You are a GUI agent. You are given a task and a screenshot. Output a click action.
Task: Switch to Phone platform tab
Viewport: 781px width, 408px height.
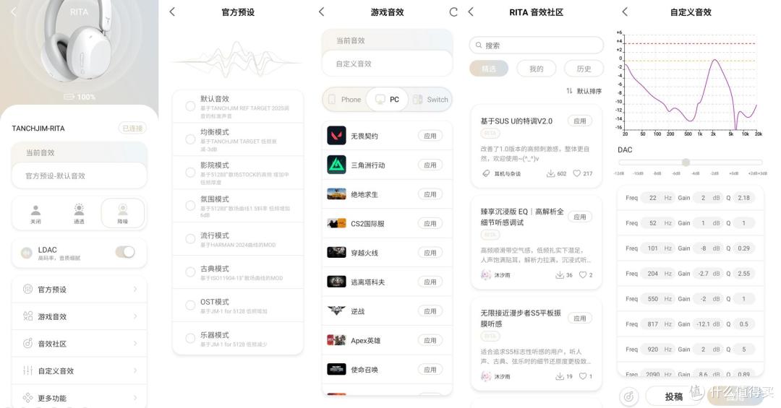click(345, 100)
